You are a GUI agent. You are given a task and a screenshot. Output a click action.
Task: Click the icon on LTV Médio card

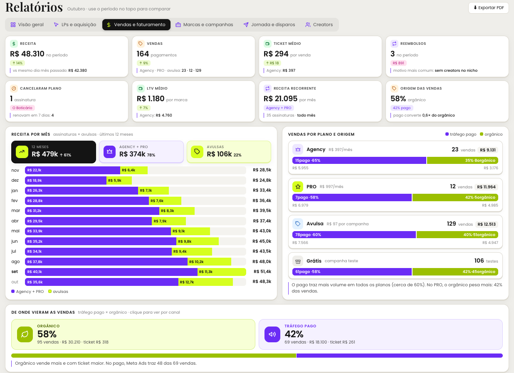[141, 88]
